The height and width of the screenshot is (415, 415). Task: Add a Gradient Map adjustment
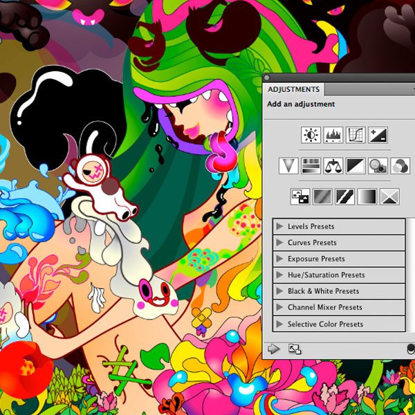[x=367, y=196]
